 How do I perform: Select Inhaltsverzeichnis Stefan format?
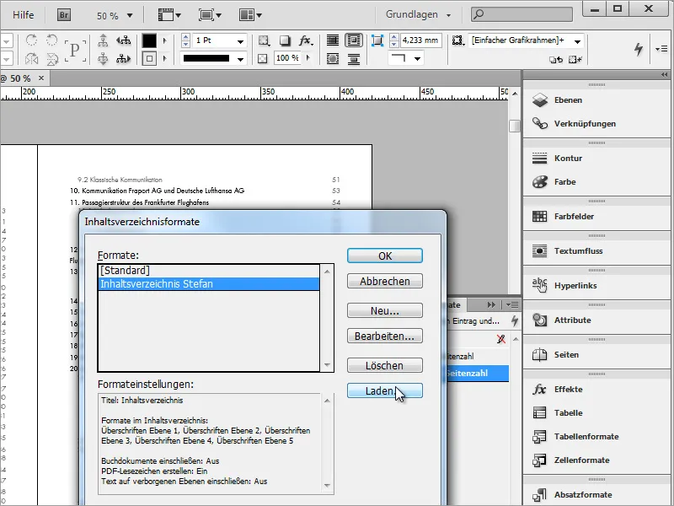(x=208, y=284)
